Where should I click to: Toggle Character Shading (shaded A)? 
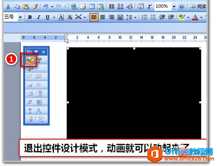70,17
